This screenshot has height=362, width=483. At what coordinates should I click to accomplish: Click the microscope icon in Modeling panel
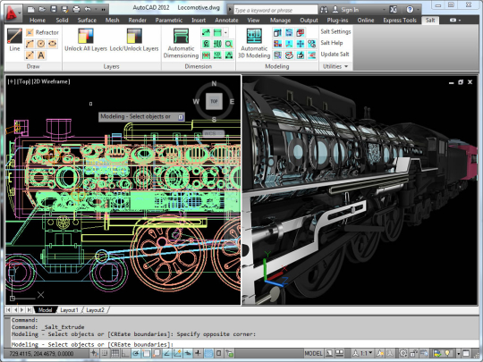click(301, 55)
